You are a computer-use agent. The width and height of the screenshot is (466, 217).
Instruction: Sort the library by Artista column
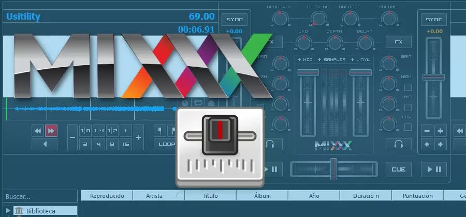[154, 196]
